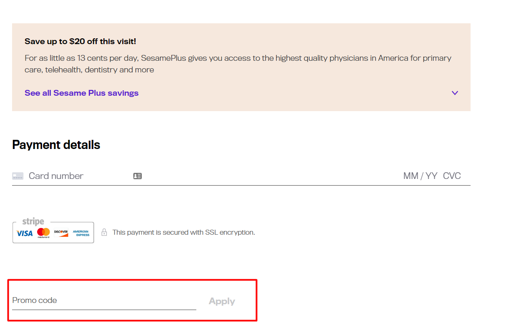521x335 pixels.
Task: Expand the Sesame Plus savings chevron
Action: (455, 93)
